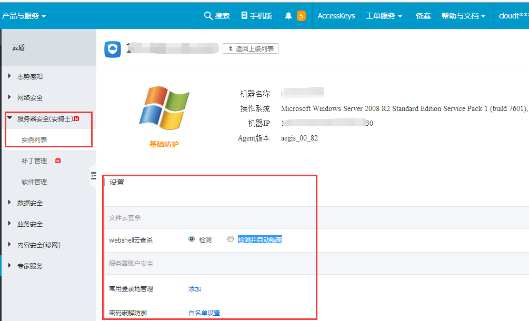The image size is (529, 321).
Task: Click the Microsoft Windows Server 2008 R2 text
Action: tap(404, 108)
